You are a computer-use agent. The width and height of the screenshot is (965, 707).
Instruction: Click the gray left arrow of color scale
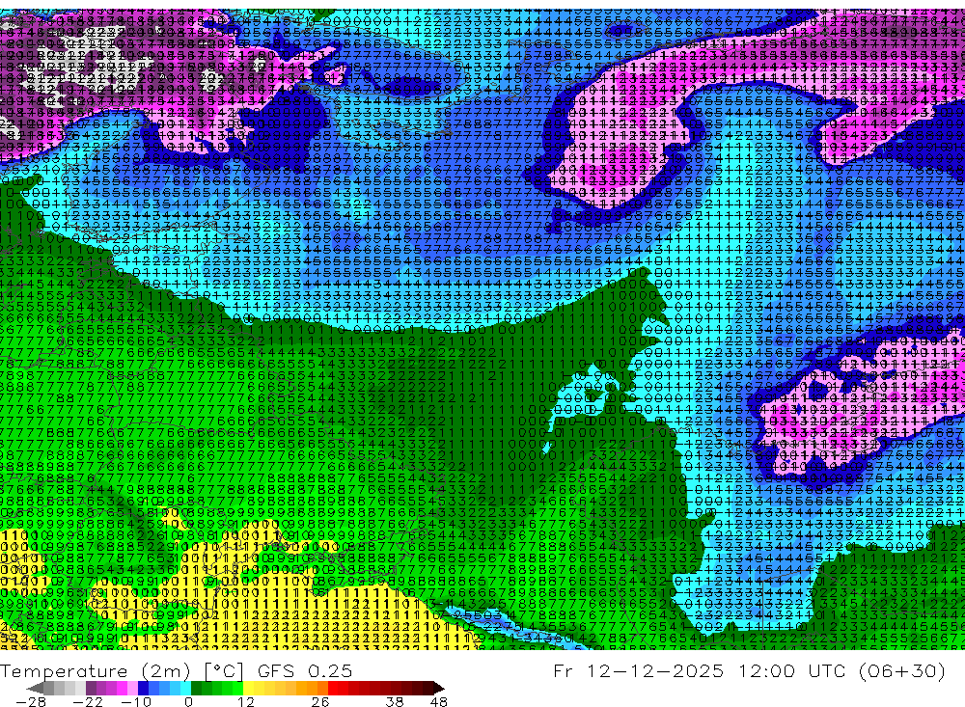(x=35, y=688)
